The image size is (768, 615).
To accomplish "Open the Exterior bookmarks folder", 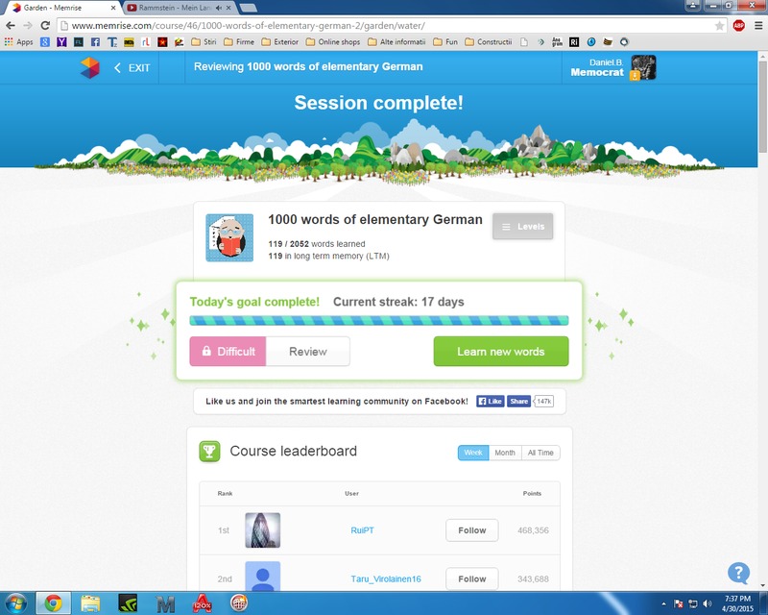I will [280, 42].
